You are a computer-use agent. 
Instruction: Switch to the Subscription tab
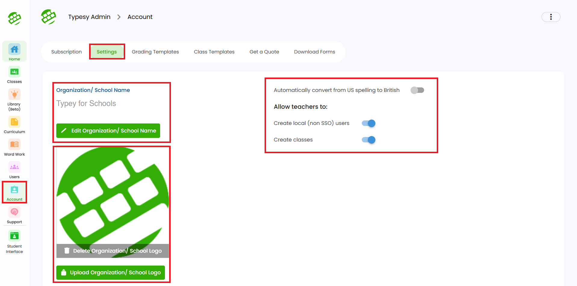pyautogui.click(x=67, y=52)
